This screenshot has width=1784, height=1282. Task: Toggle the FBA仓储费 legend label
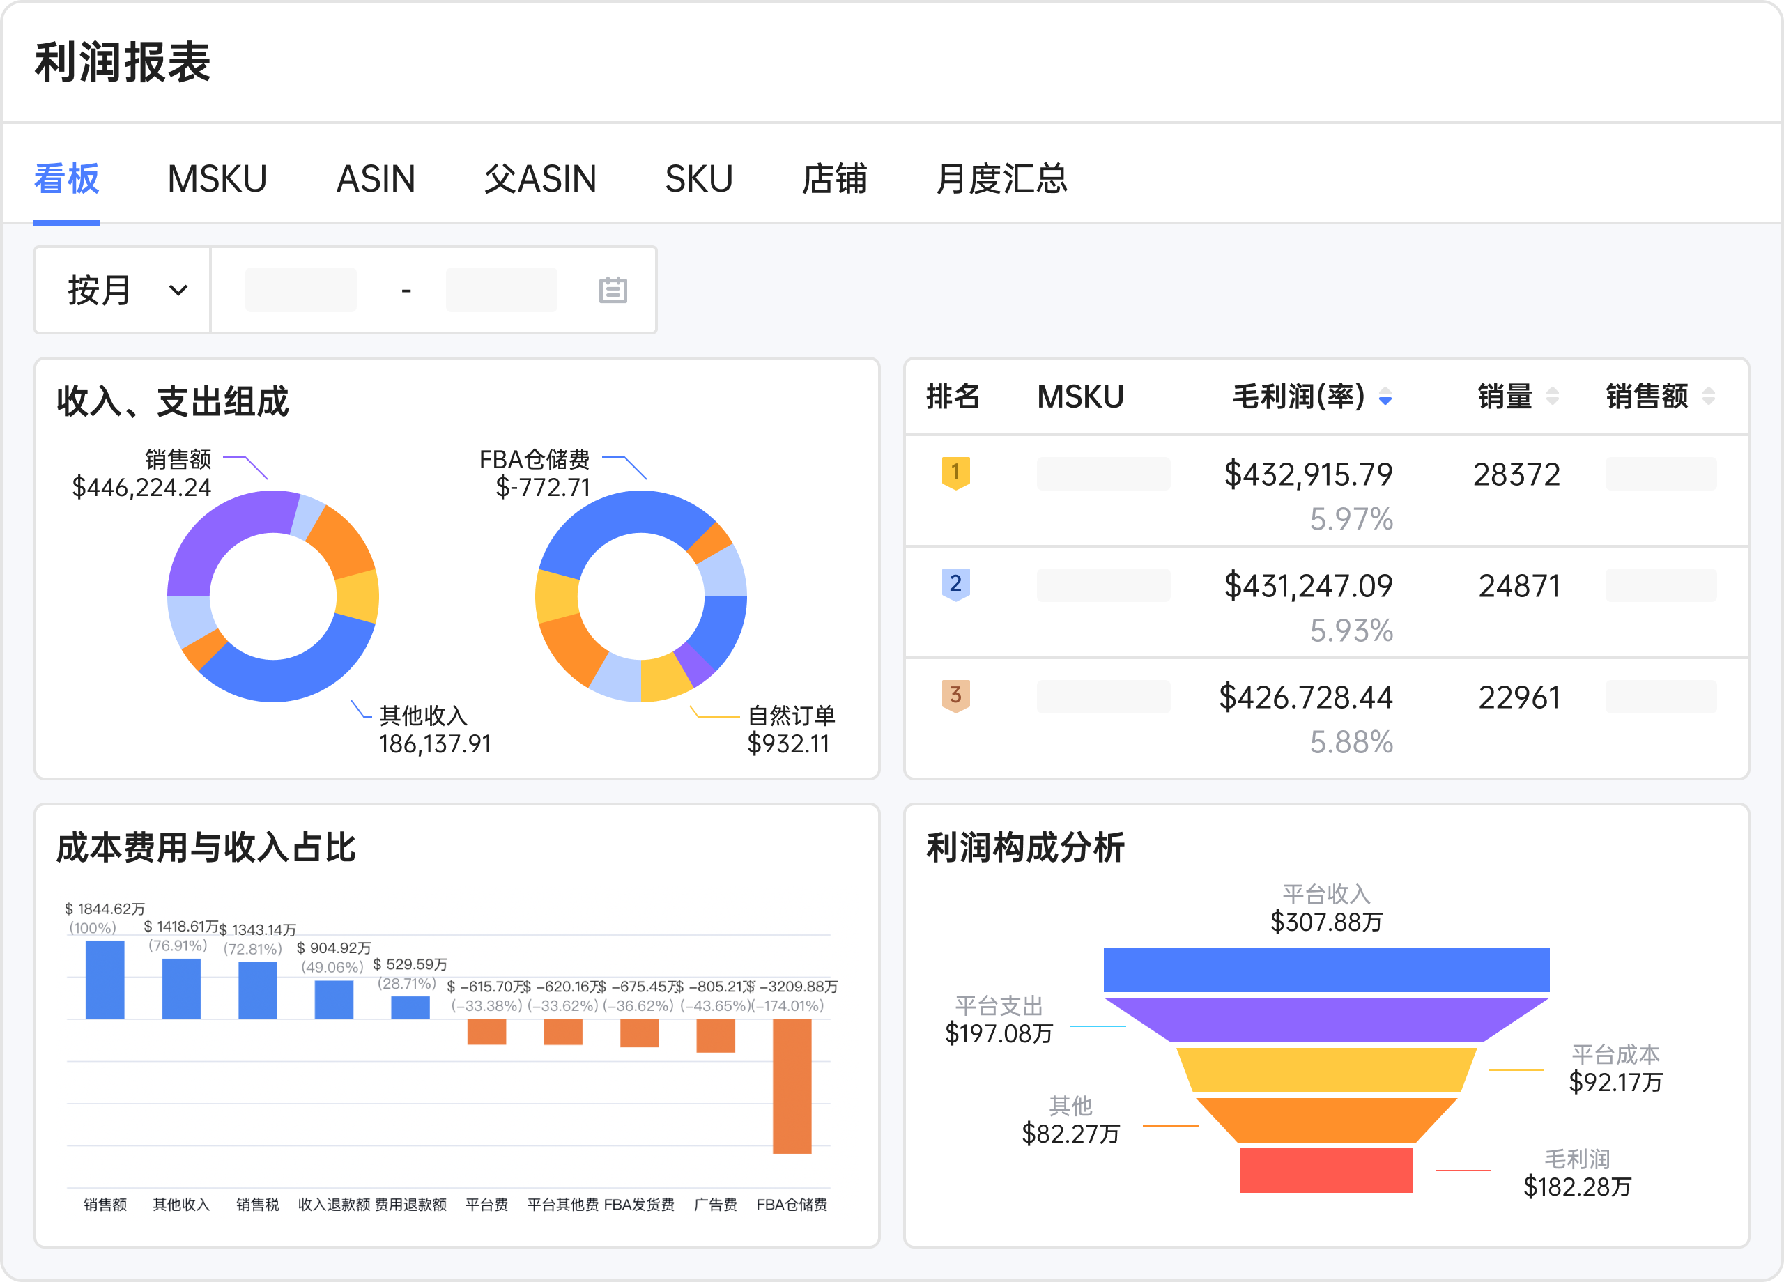pos(793,1204)
